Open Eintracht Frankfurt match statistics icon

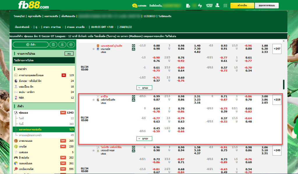[x=134, y=147]
